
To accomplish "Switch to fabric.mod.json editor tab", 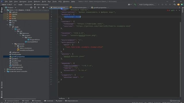I will click(x=59, y=7).
